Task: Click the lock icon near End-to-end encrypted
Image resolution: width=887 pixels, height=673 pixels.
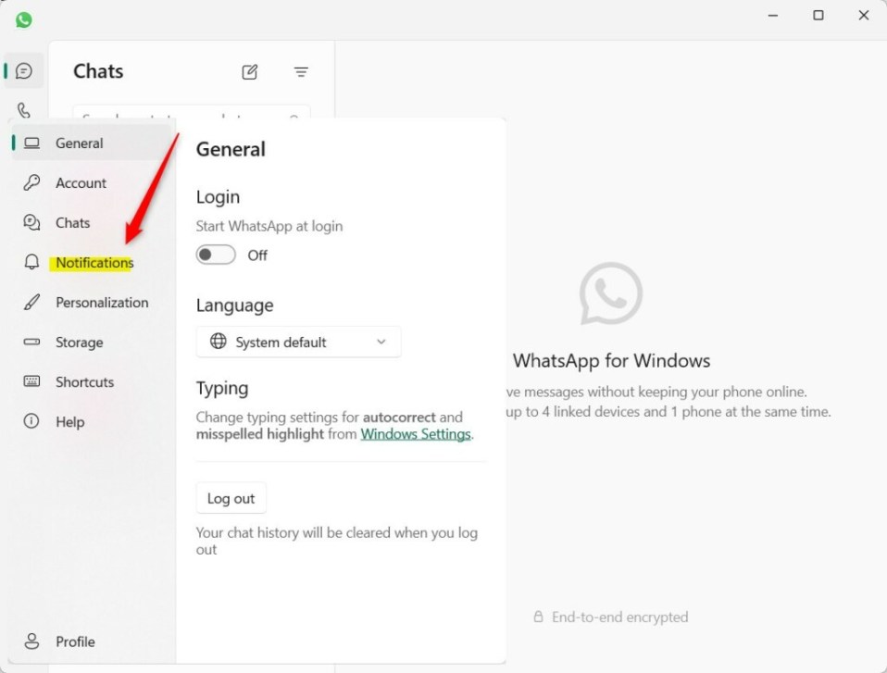Action: click(x=538, y=616)
